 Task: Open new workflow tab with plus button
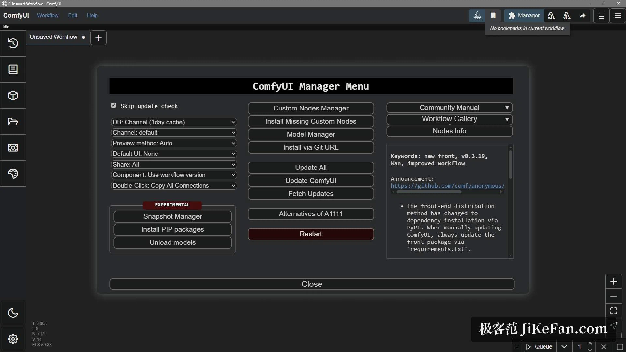pos(98,38)
